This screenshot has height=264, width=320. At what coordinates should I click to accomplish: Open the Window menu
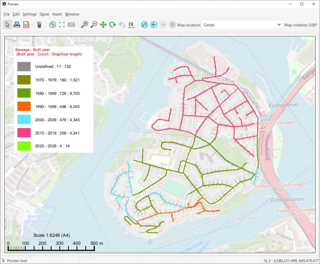click(x=72, y=14)
